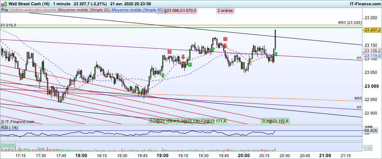This screenshot has width=382, height=159.
Task: Click the red X marker above the 19:46 candles
Action: pos(225,39)
